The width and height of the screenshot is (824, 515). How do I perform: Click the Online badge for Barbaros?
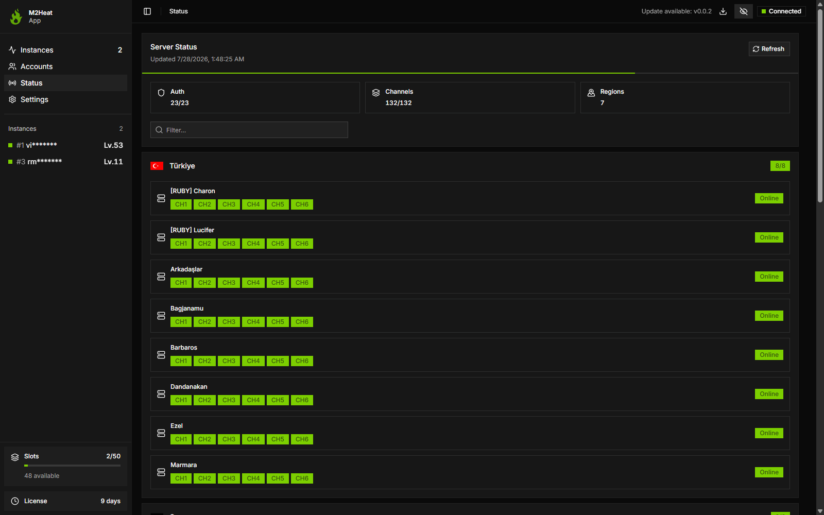coord(769,355)
